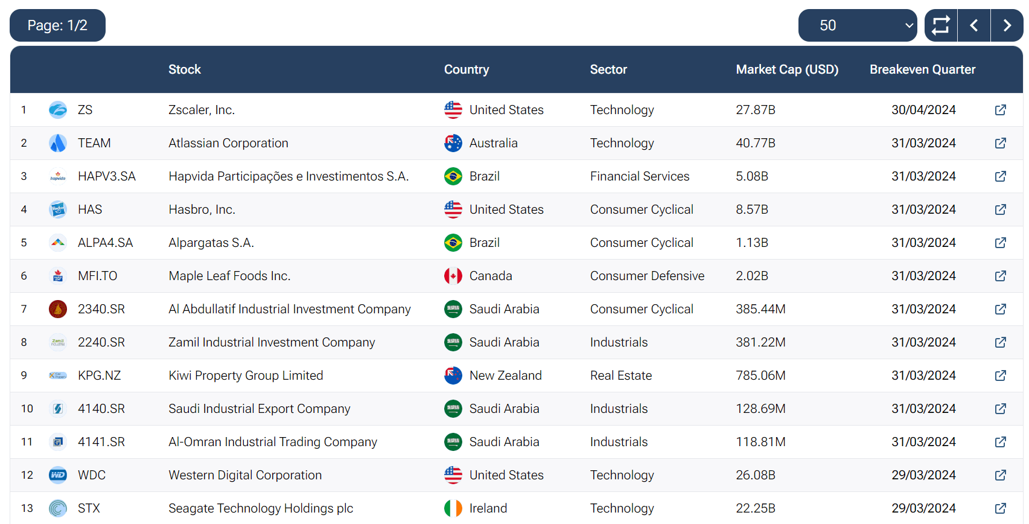Click the Canada flag icon

pos(453,276)
